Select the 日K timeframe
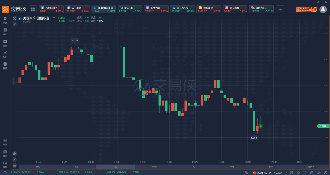 (x=271, y=166)
